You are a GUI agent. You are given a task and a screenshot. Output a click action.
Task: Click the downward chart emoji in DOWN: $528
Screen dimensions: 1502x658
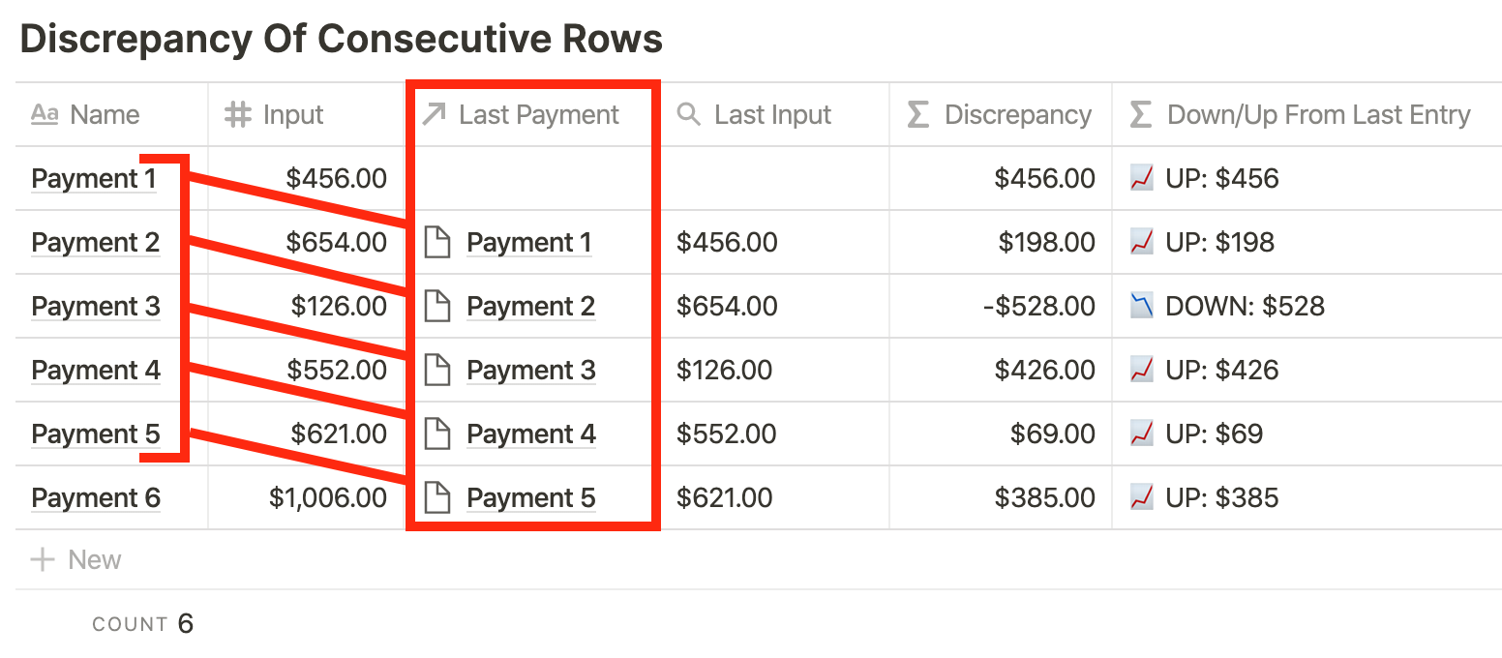tap(1142, 306)
